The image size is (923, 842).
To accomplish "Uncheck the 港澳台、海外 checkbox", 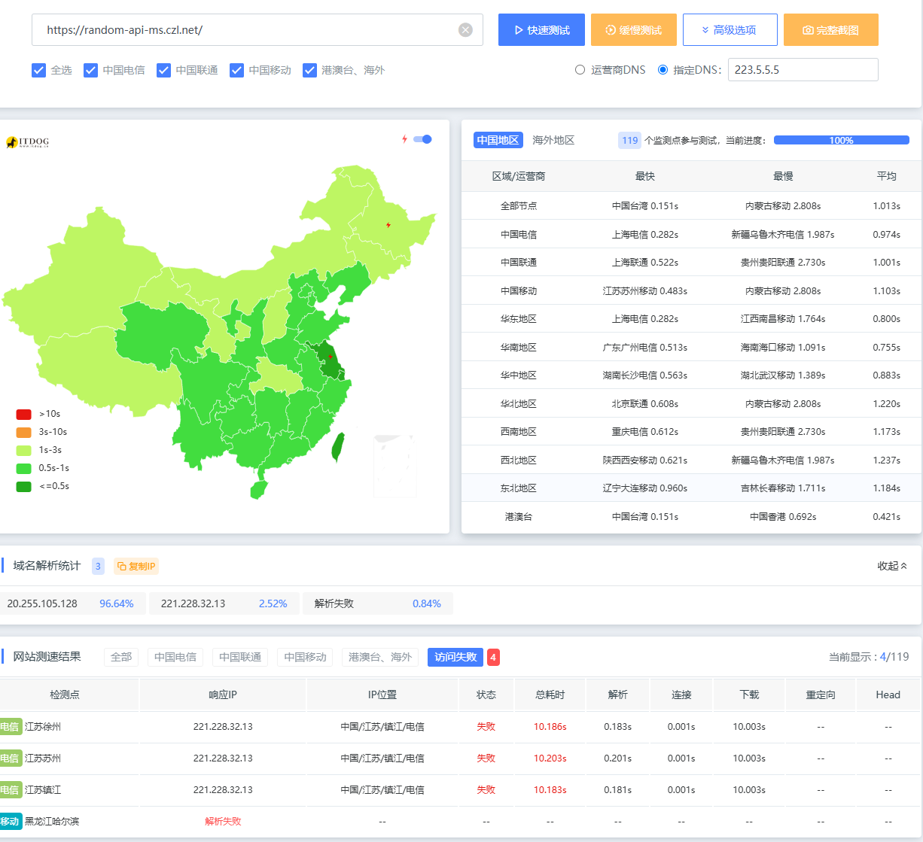I will (x=309, y=70).
